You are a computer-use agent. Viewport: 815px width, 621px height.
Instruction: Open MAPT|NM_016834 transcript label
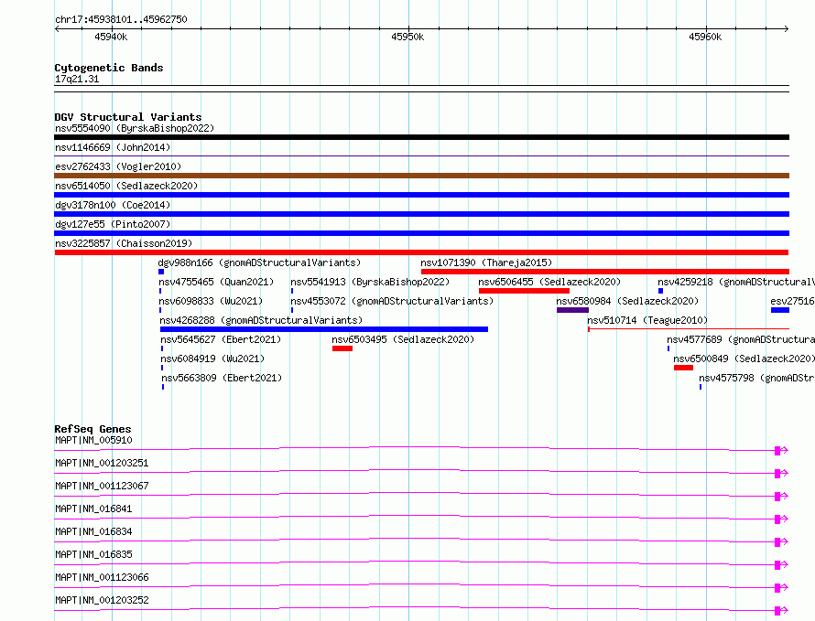(x=93, y=531)
